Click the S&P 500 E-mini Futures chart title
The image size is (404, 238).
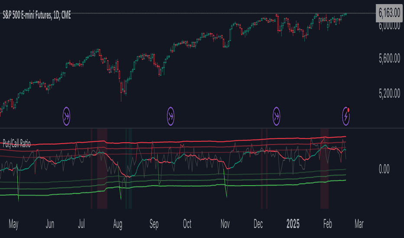[36, 16]
